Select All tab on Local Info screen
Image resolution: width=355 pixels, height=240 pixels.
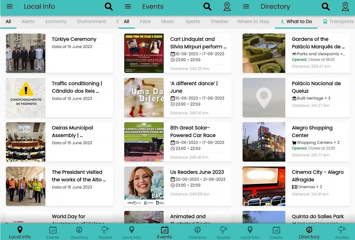[x=8, y=21]
